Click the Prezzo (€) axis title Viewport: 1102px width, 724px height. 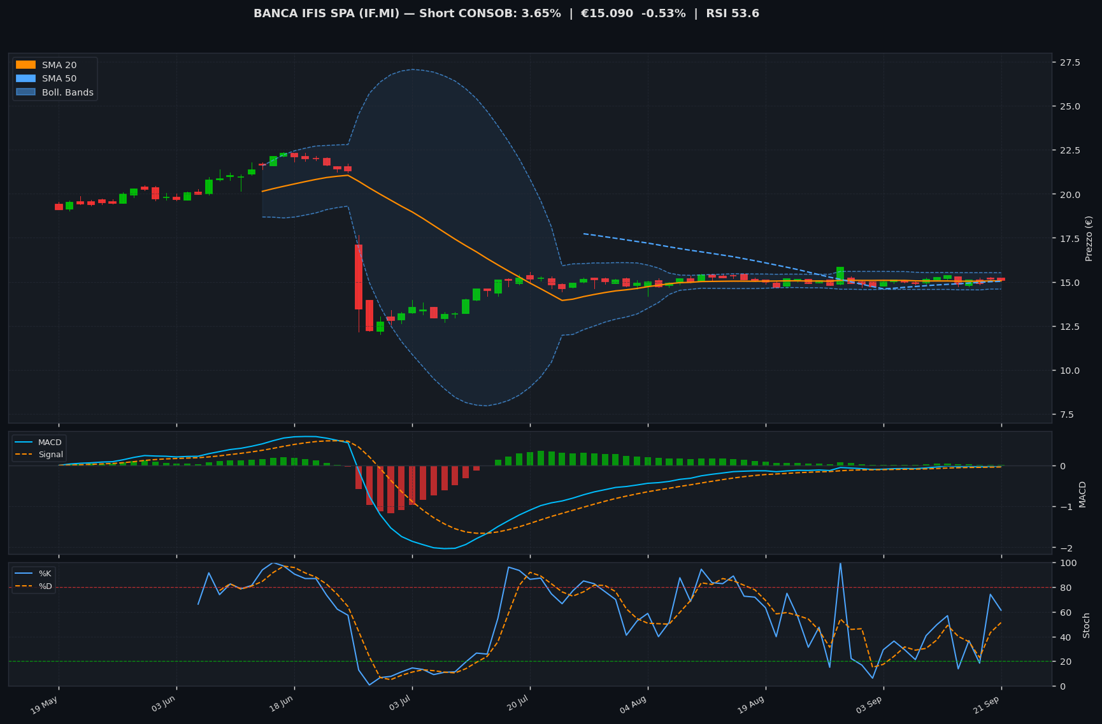click(1089, 238)
